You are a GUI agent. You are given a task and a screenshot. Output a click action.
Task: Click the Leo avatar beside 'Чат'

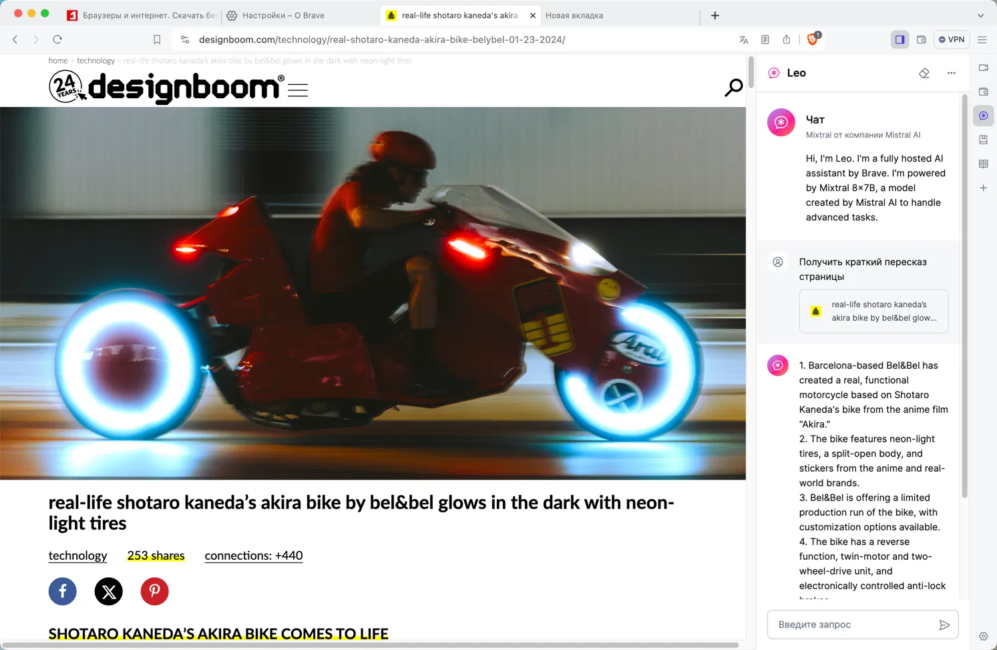pyautogui.click(x=781, y=123)
